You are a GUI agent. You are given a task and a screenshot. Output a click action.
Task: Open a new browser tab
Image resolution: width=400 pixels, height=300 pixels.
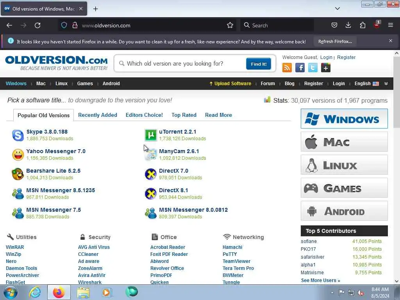95,9
